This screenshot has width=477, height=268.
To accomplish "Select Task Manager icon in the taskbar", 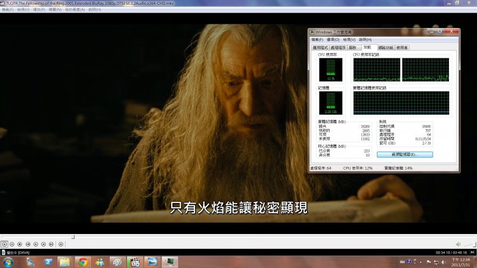I will tap(169, 261).
